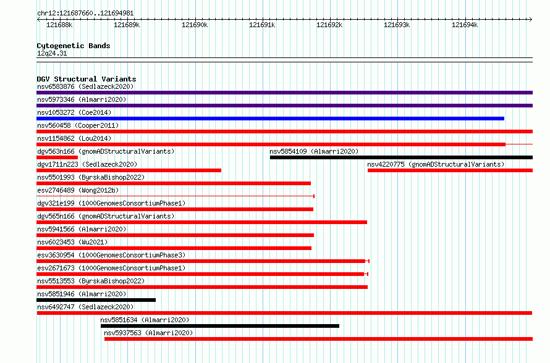The width and height of the screenshot is (550, 363).
Task: Click the 121694k ruler label
Action: tap(465, 25)
